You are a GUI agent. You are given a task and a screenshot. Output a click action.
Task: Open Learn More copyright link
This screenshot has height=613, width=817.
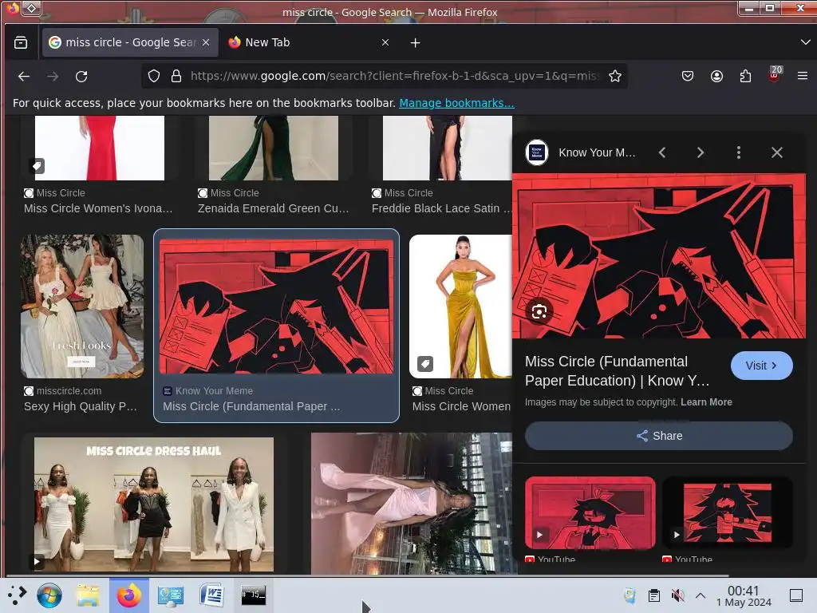(x=706, y=402)
